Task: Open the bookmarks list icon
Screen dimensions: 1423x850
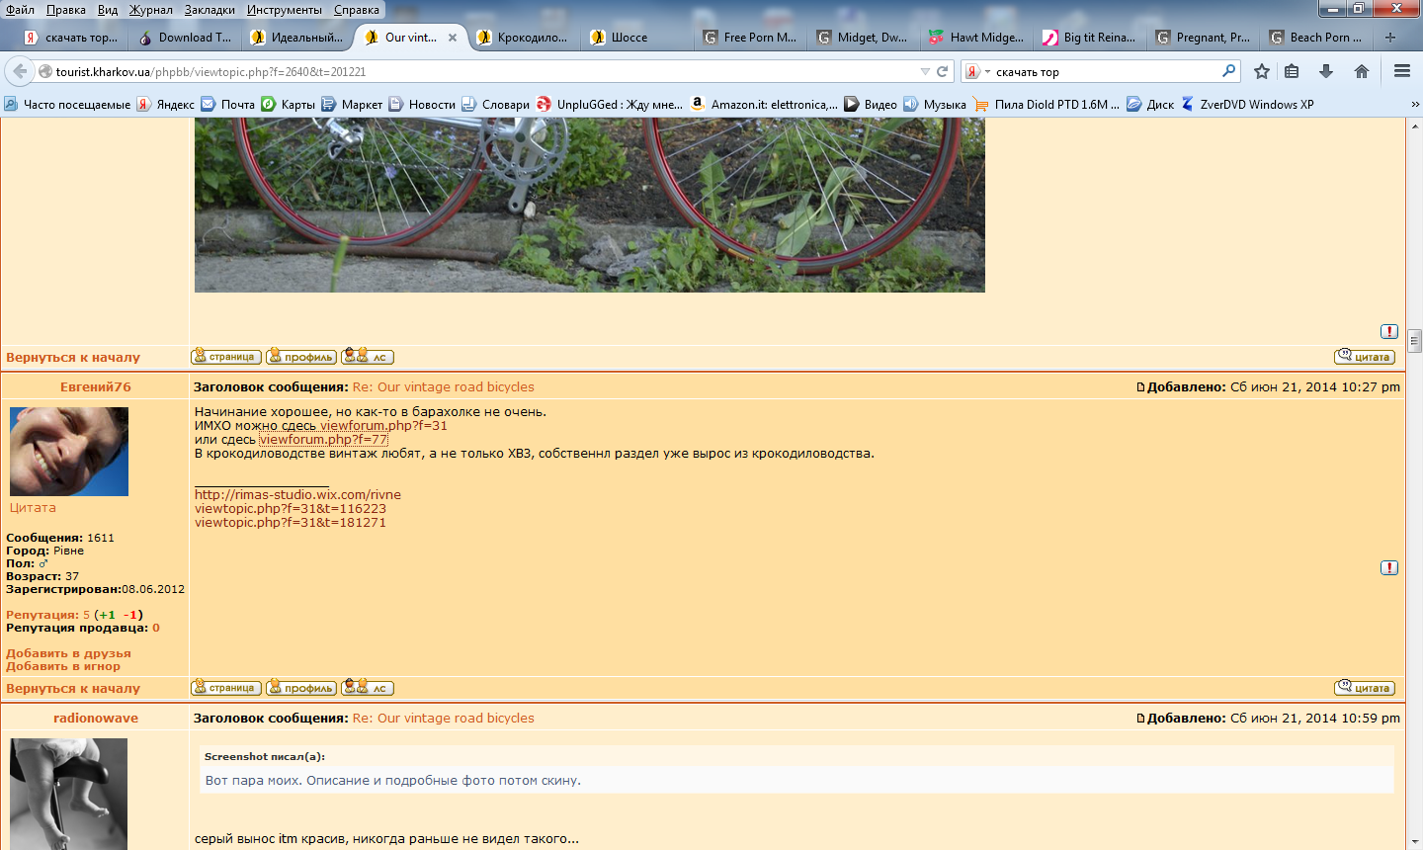Action: pos(1292,71)
